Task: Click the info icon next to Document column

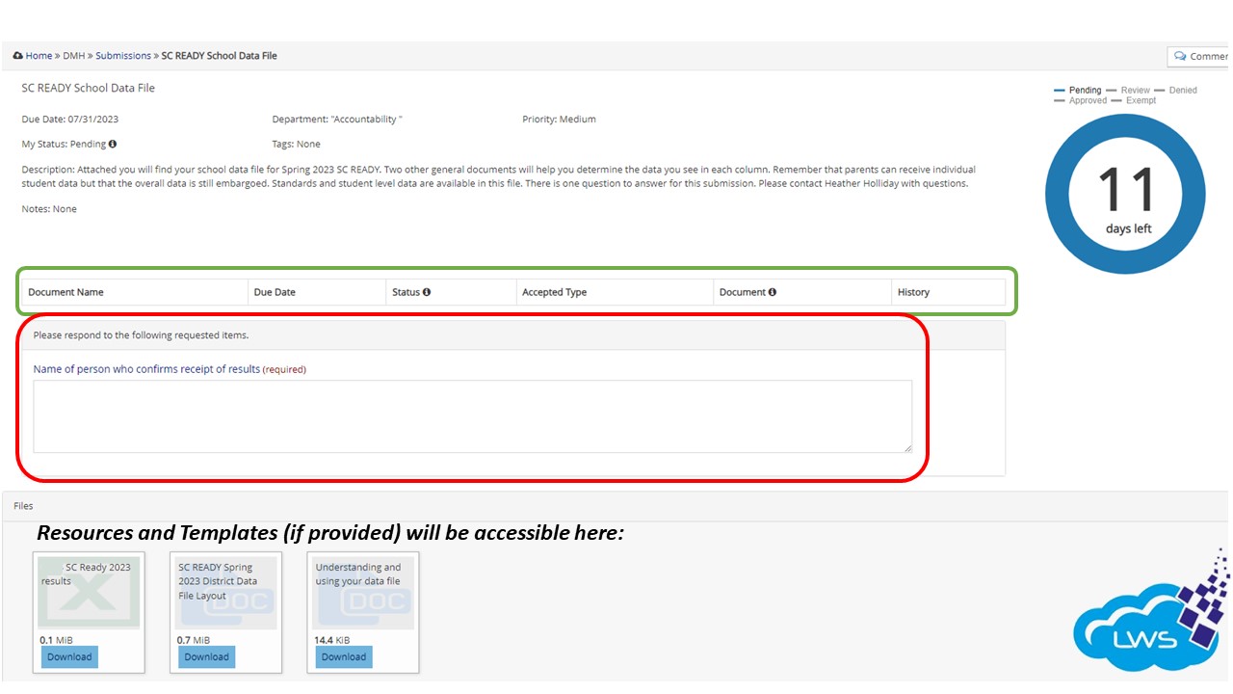Action: (x=773, y=292)
